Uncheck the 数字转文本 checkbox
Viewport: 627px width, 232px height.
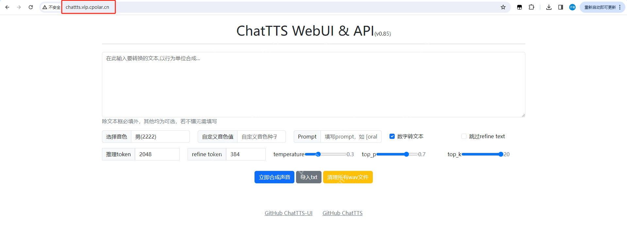coord(392,136)
